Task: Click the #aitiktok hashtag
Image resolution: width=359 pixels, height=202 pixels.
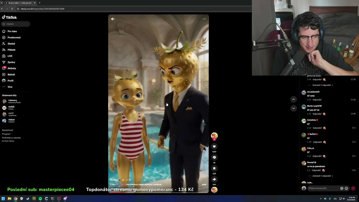Action: tap(157, 185)
